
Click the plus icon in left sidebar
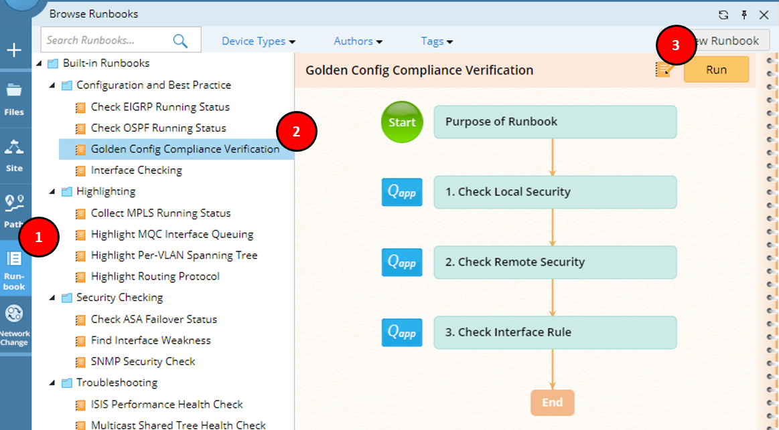[14, 50]
